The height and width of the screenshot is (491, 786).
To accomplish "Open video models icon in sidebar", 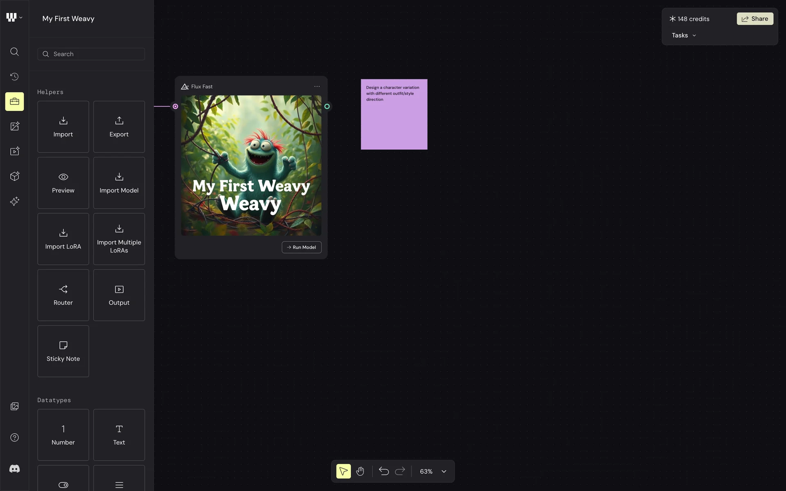I will click(x=14, y=151).
